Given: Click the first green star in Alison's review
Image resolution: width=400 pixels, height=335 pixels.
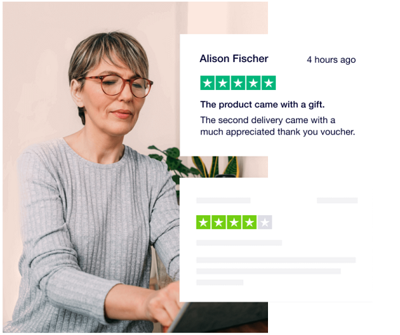Looking at the screenshot, I should (207, 83).
